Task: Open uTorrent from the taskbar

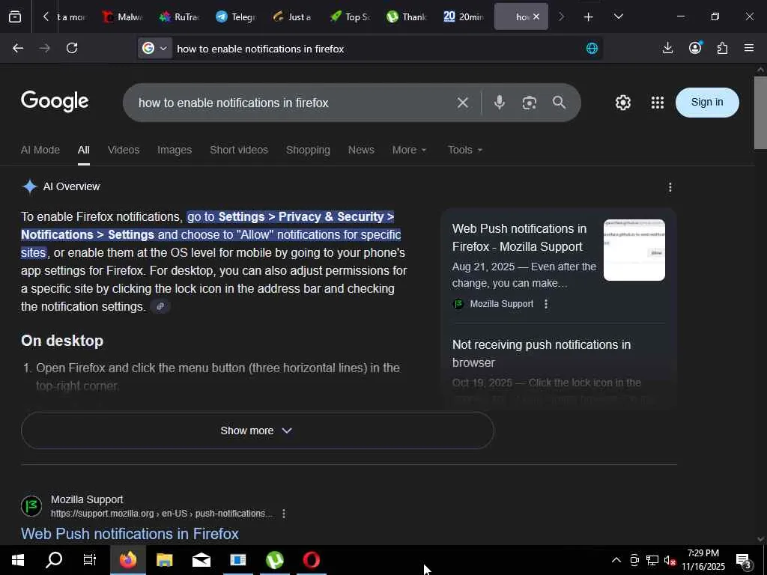Action: pos(274,560)
